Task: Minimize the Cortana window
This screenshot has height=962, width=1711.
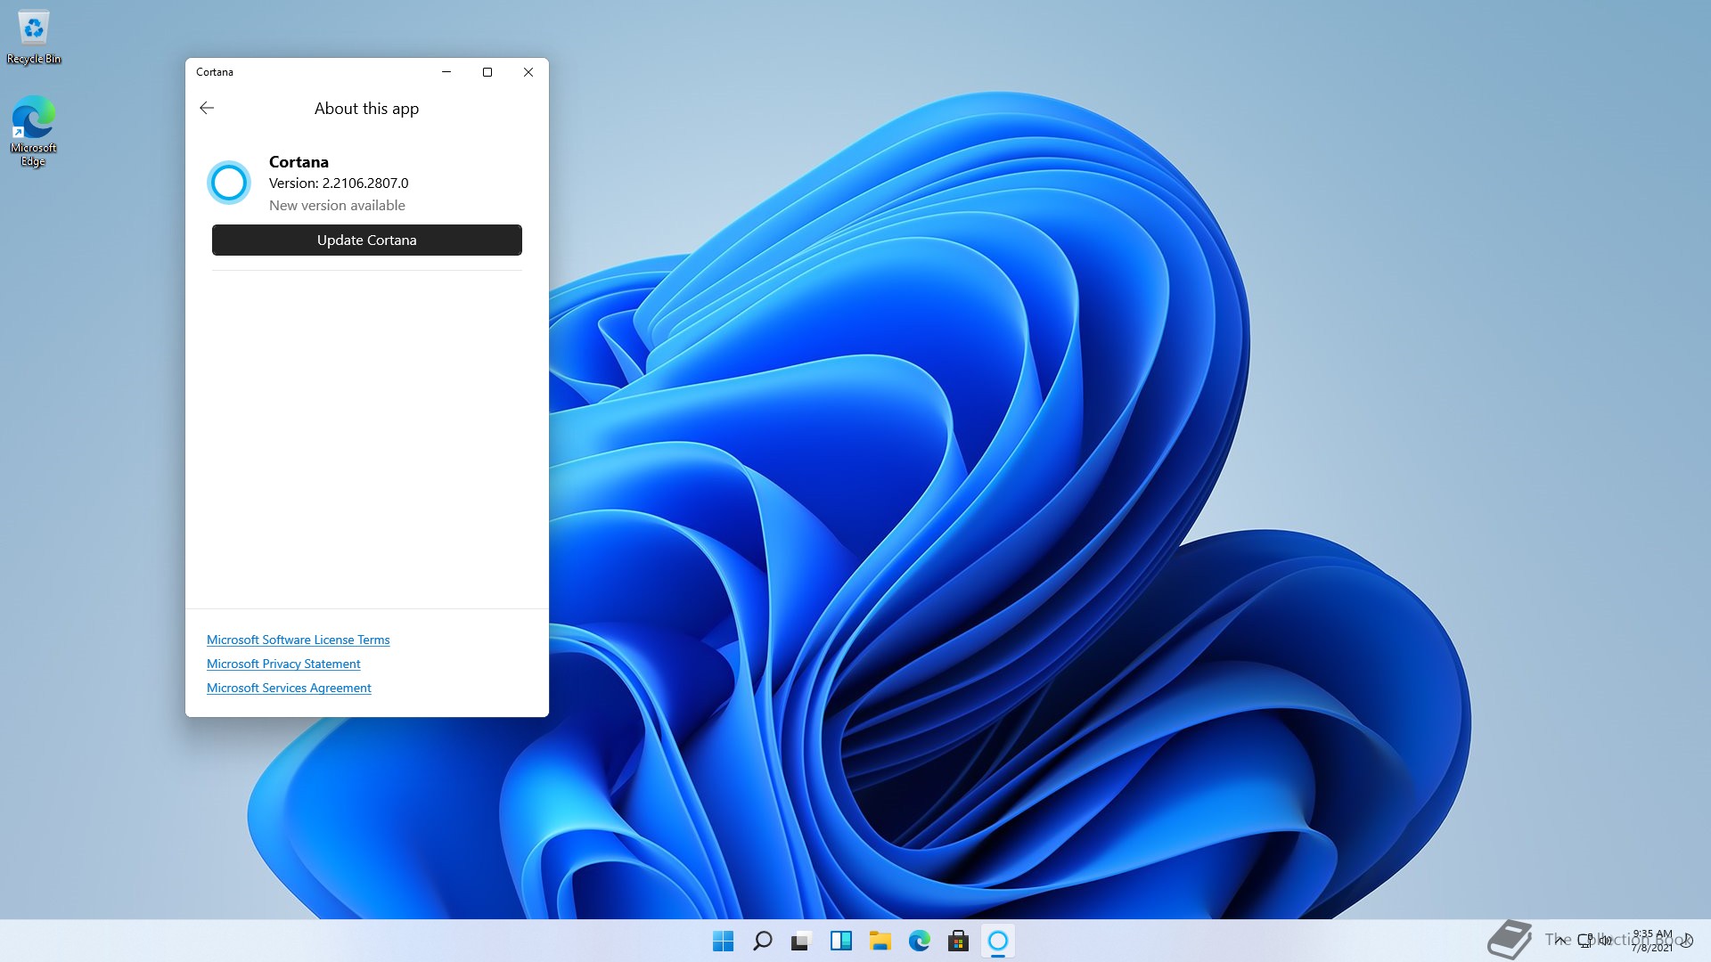Action: 446,72
